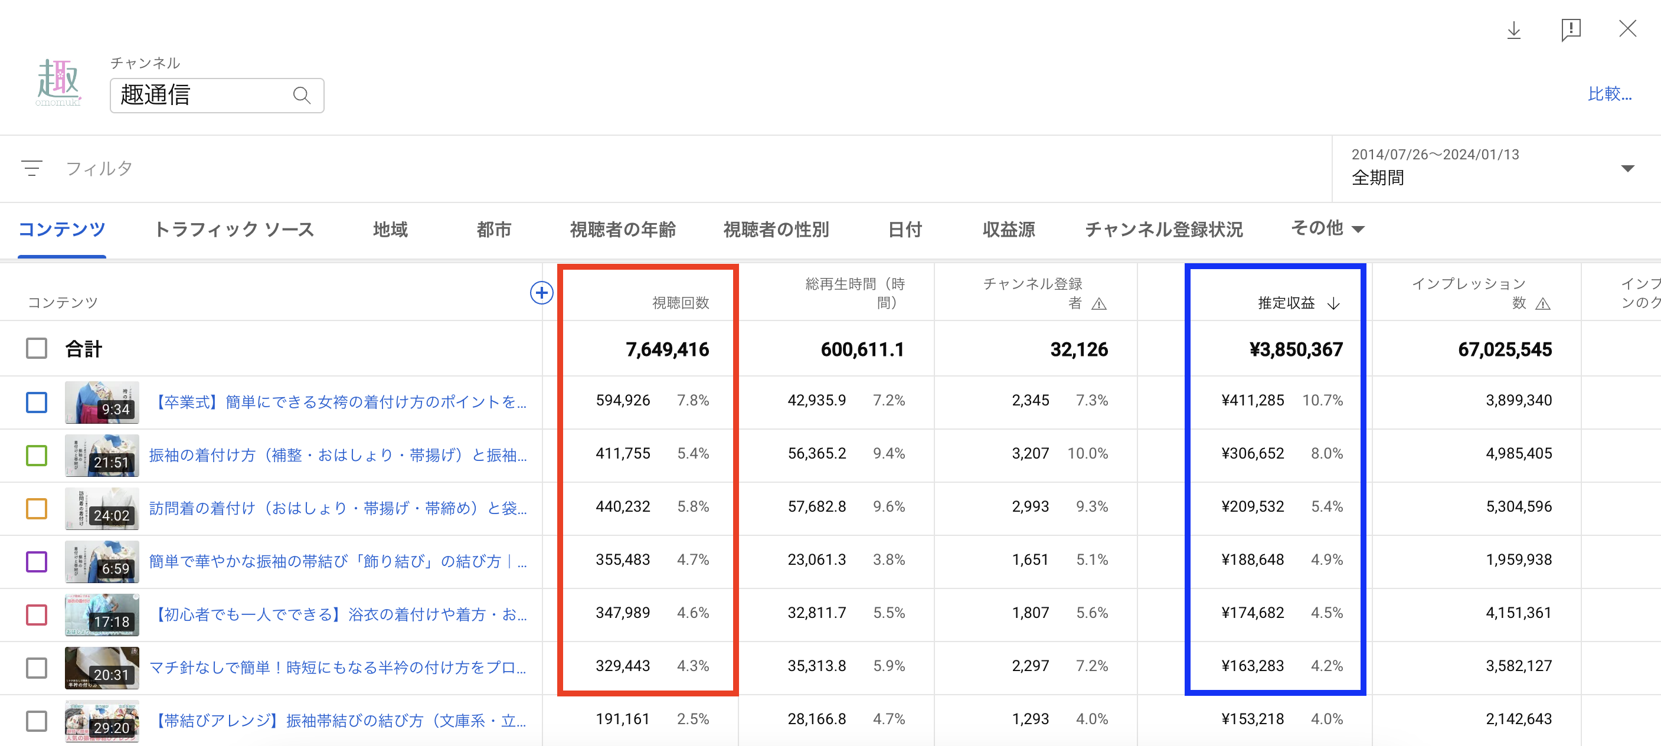Click the warning icon next to チャンネル登録者
This screenshot has height=746, width=1661.
[x=1098, y=305]
